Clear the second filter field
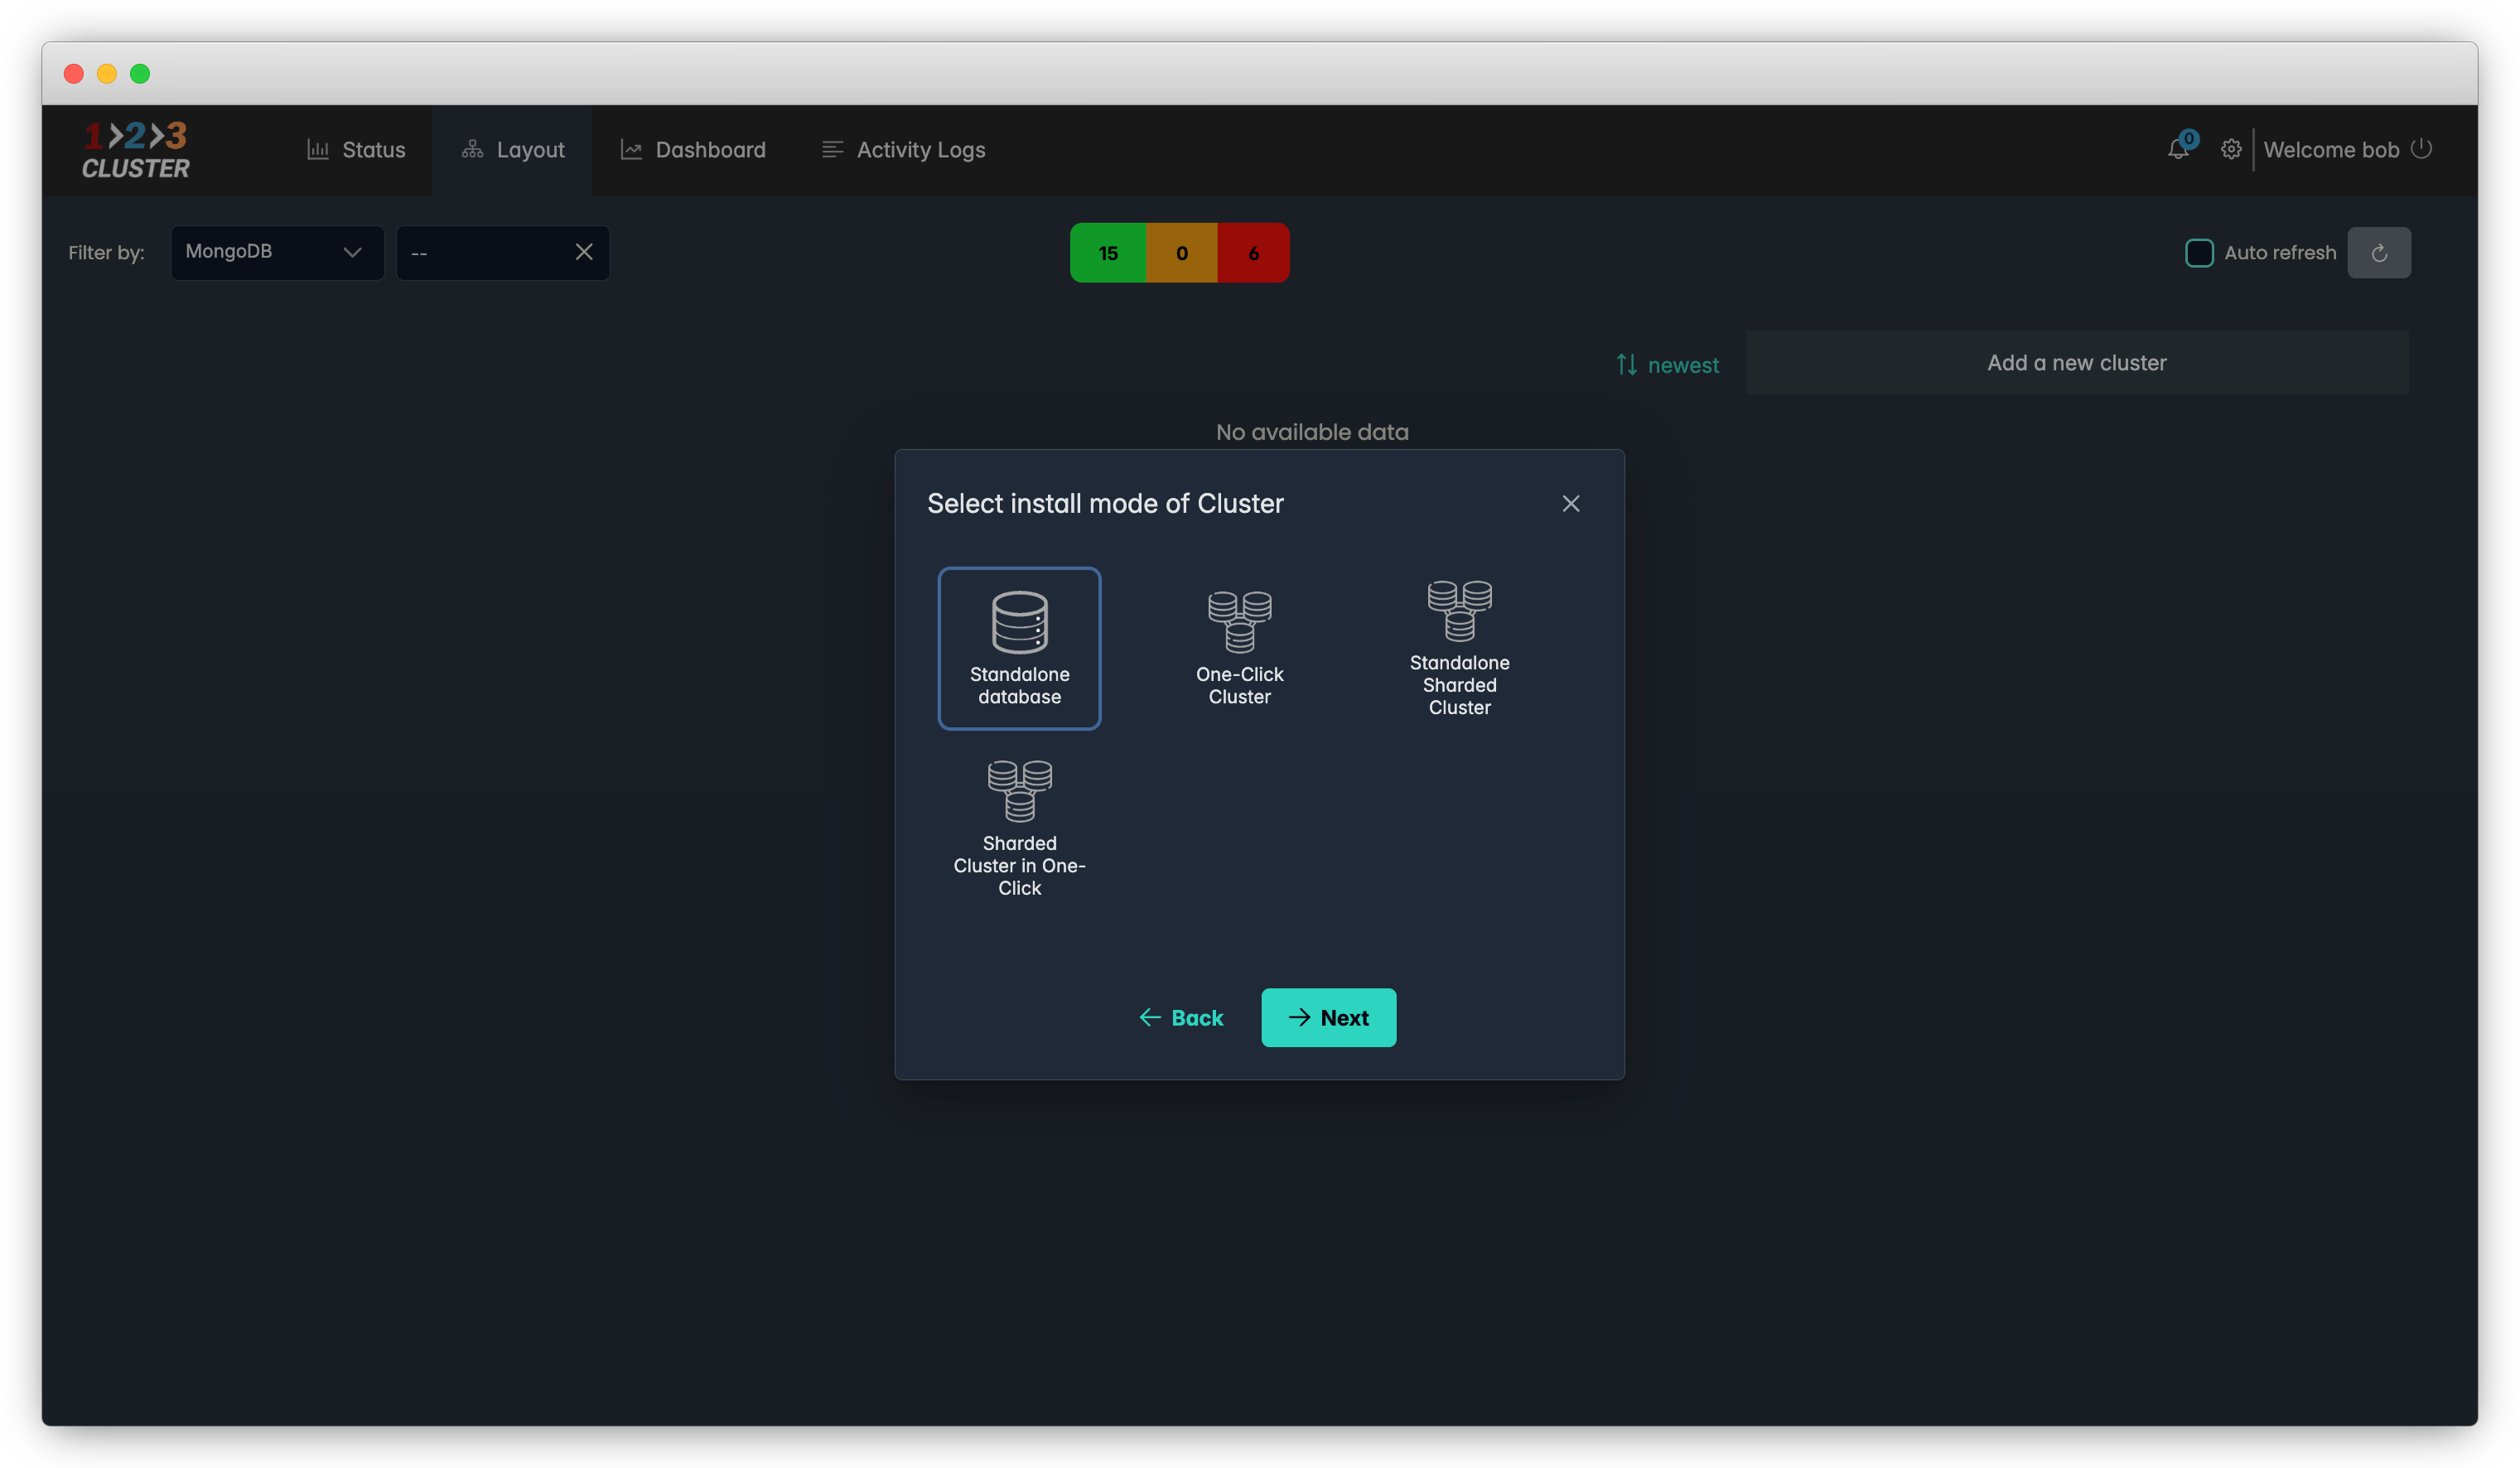This screenshot has height=1468, width=2520. click(x=584, y=252)
